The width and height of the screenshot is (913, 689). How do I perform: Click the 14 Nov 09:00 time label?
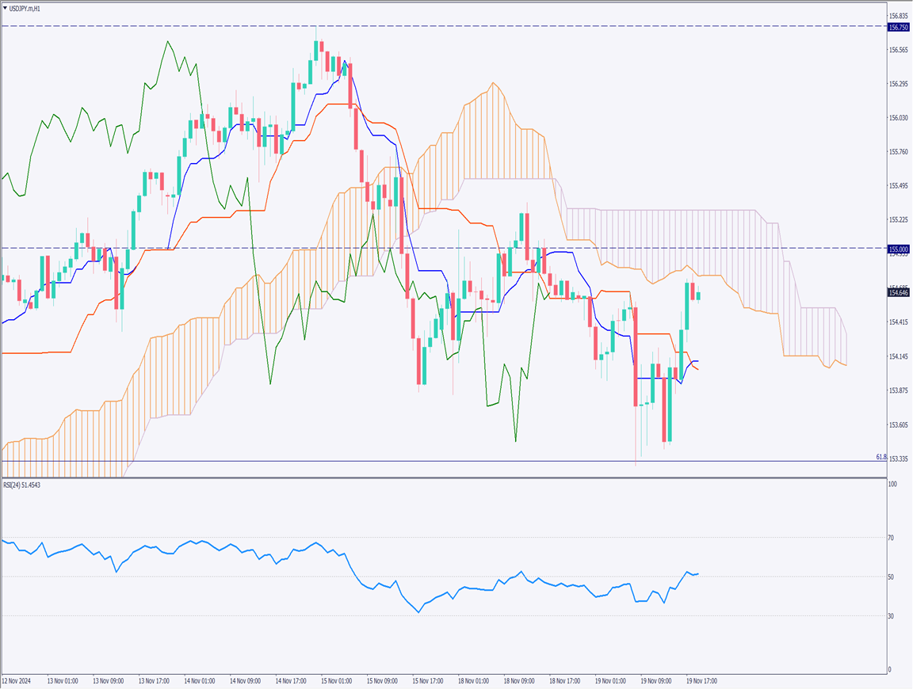tap(244, 680)
